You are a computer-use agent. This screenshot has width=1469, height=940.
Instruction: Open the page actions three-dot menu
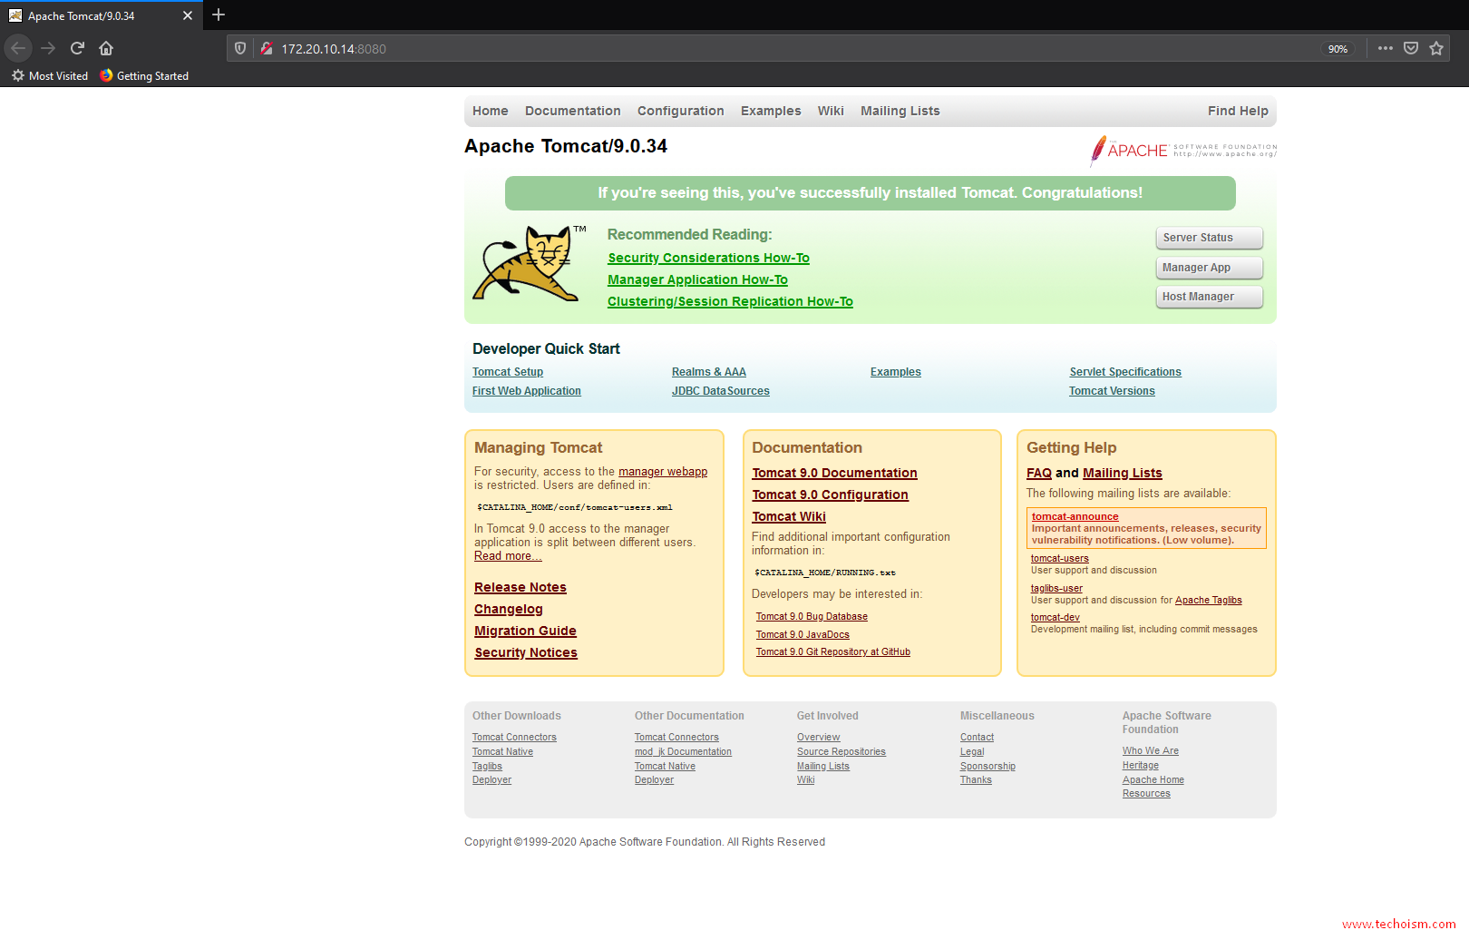coord(1385,48)
